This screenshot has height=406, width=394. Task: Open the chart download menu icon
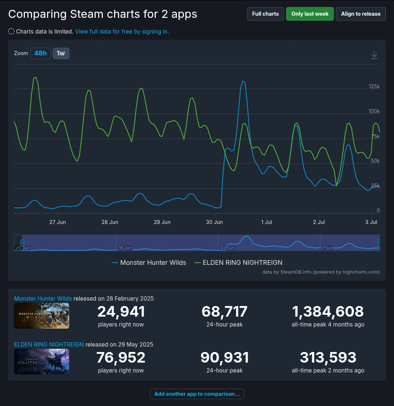tap(374, 55)
